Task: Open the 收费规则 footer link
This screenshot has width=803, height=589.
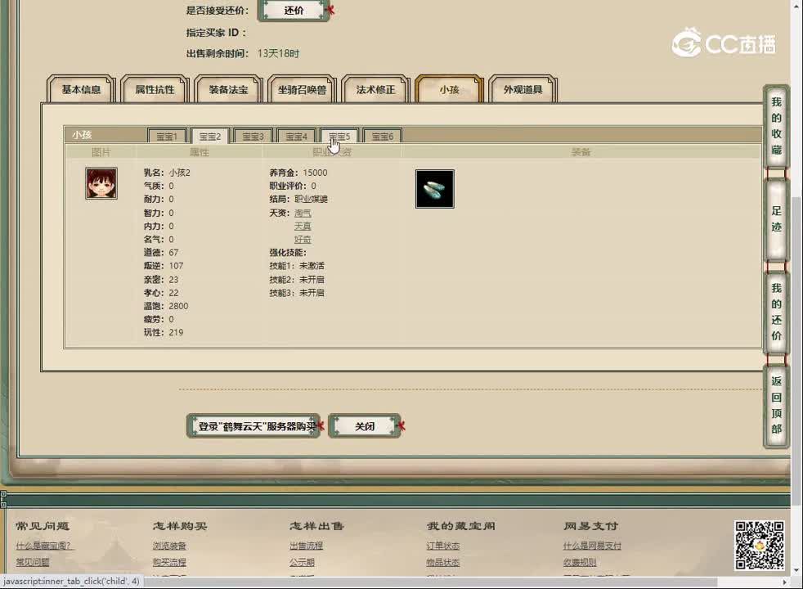Action: 580,562
